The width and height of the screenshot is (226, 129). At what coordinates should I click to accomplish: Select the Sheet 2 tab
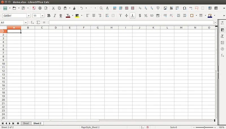[37, 123]
